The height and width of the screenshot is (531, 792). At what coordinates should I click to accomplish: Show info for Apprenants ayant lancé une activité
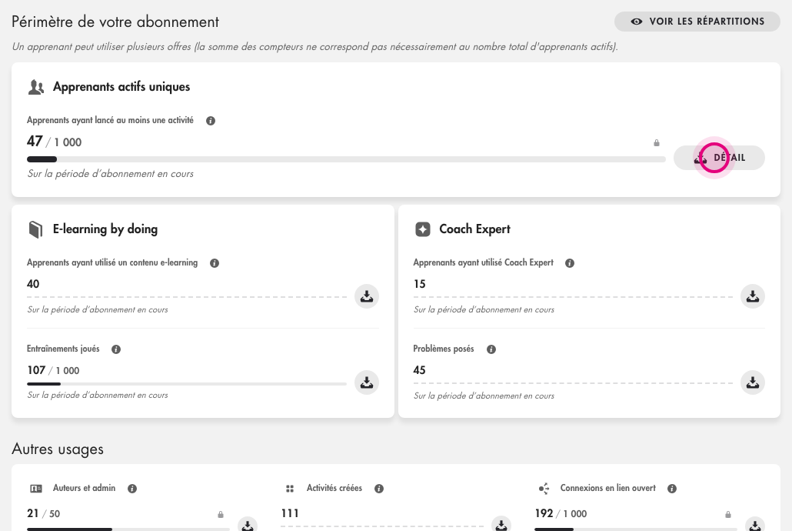coord(211,121)
